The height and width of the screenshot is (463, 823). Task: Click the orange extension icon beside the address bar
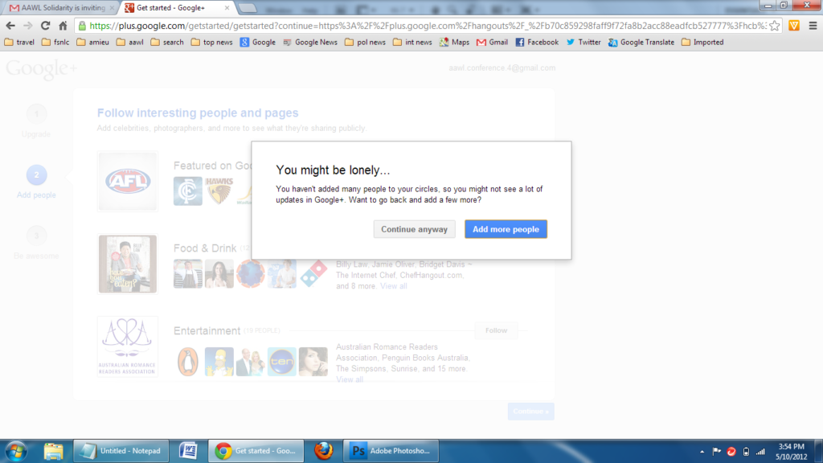[x=794, y=26]
